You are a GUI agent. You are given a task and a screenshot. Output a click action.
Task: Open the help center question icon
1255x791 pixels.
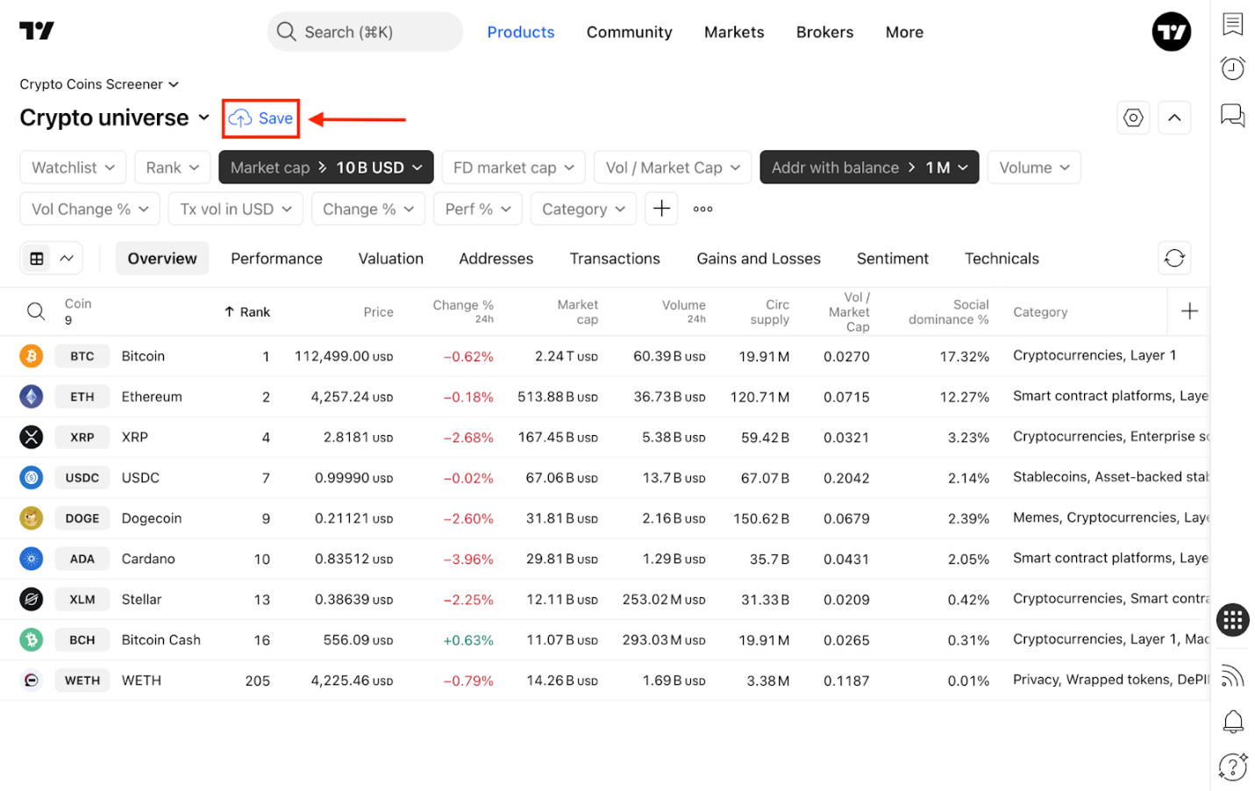pyautogui.click(x=1232, y=766)
